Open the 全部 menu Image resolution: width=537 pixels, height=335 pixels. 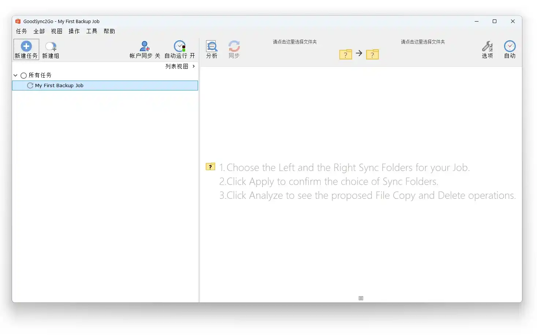point(39,31)
